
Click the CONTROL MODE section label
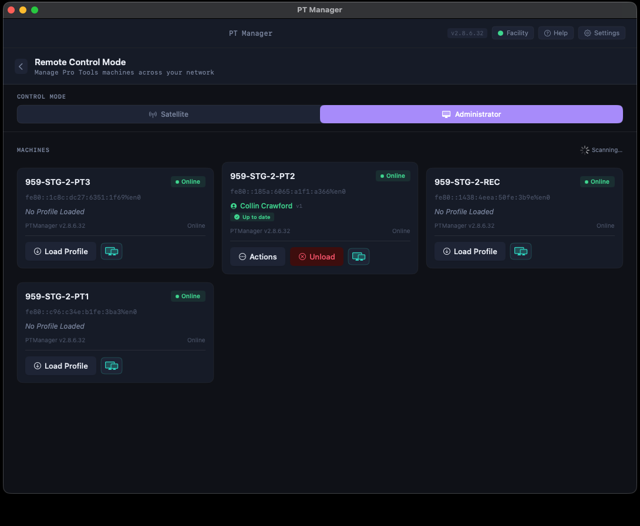pos(41,97)
